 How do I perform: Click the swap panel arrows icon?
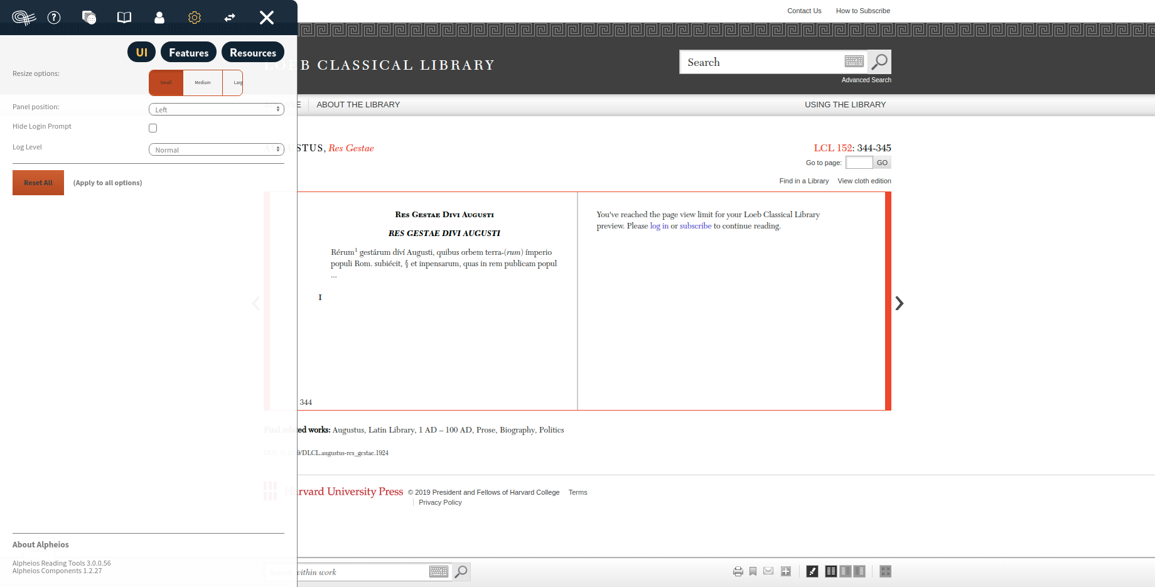tap(229, 18)
